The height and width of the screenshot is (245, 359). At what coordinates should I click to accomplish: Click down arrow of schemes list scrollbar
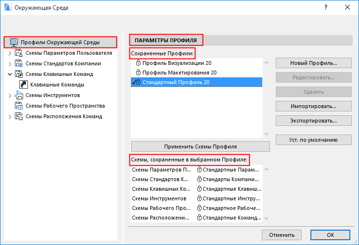[266, 218]
